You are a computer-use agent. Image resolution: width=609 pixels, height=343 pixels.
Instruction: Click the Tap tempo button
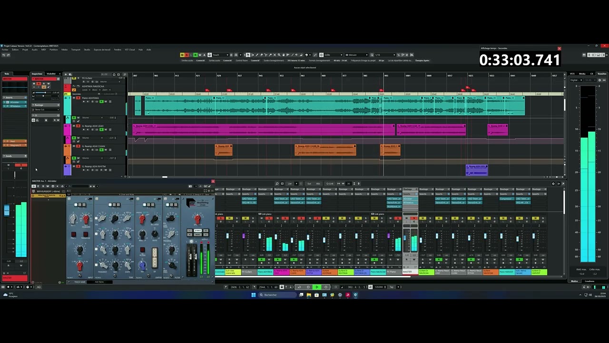(392, 287)
